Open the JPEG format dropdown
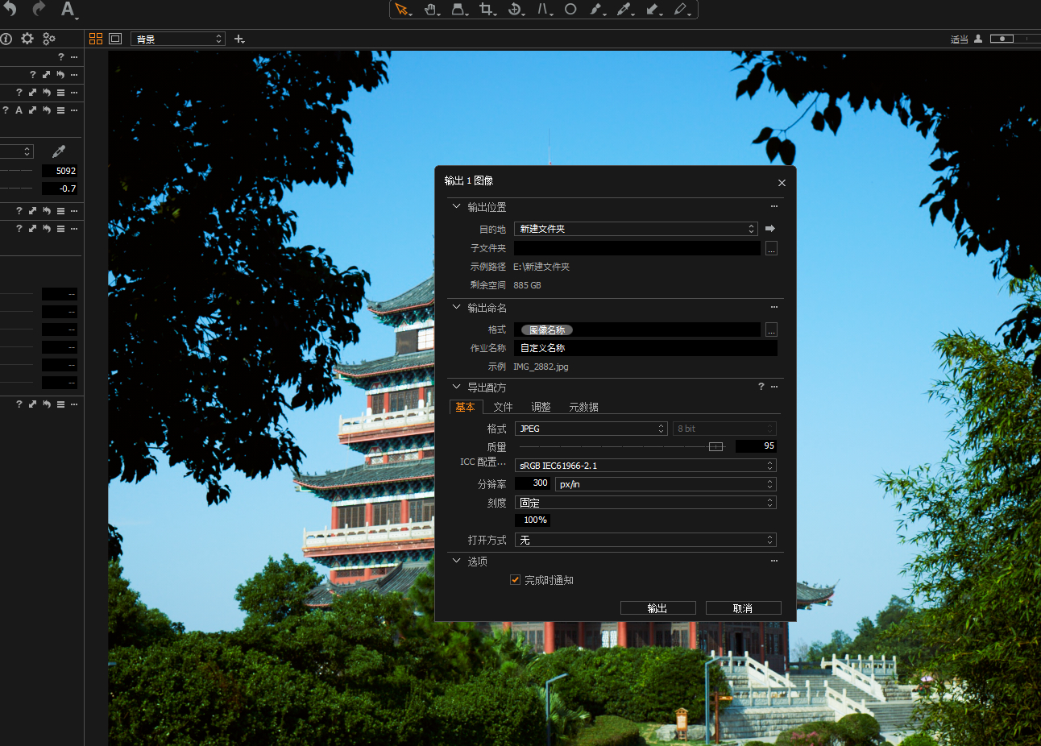Image resolution: width=1041 pixels, height=746 pixels. [x=591, y=429]
